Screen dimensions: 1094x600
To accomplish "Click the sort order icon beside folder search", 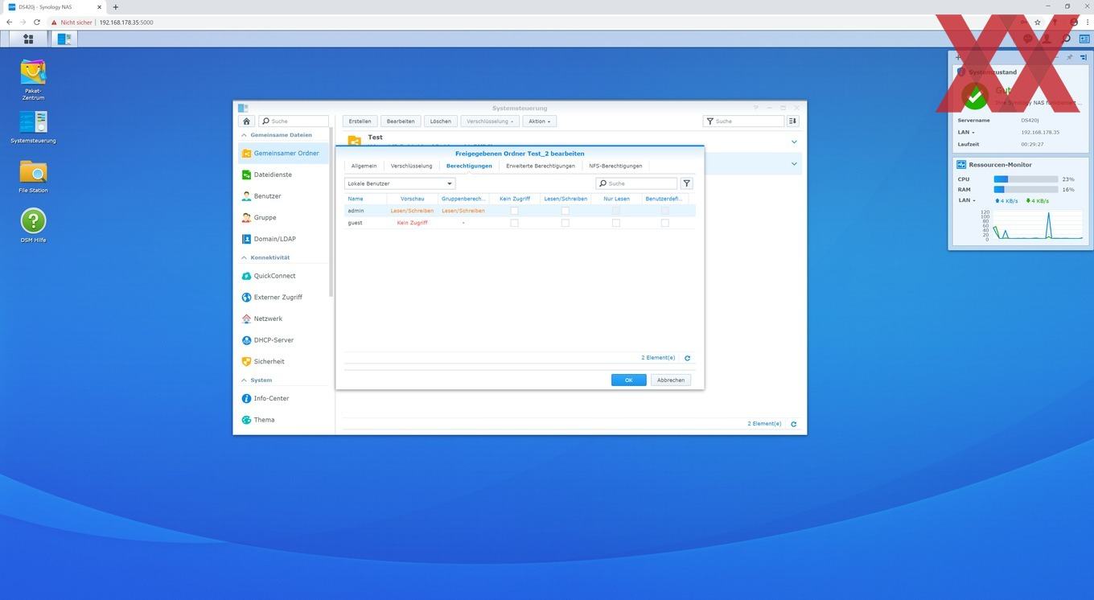I will coord(792,121).
